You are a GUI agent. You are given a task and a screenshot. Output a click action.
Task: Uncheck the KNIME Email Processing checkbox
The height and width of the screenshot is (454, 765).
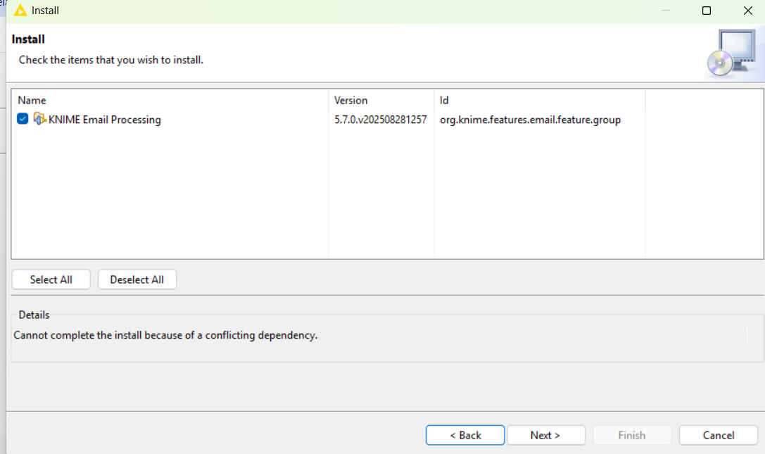[x=23, y=119]
